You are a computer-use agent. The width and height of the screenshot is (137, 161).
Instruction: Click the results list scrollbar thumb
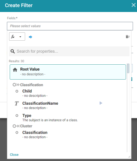tap(128, 68)
